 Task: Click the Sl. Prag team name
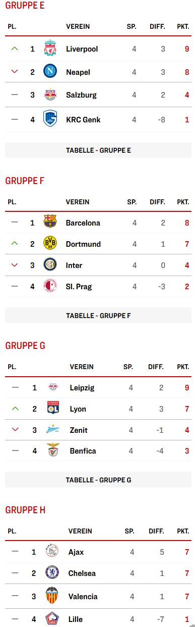pyautogui.click(x=79, y=287)
